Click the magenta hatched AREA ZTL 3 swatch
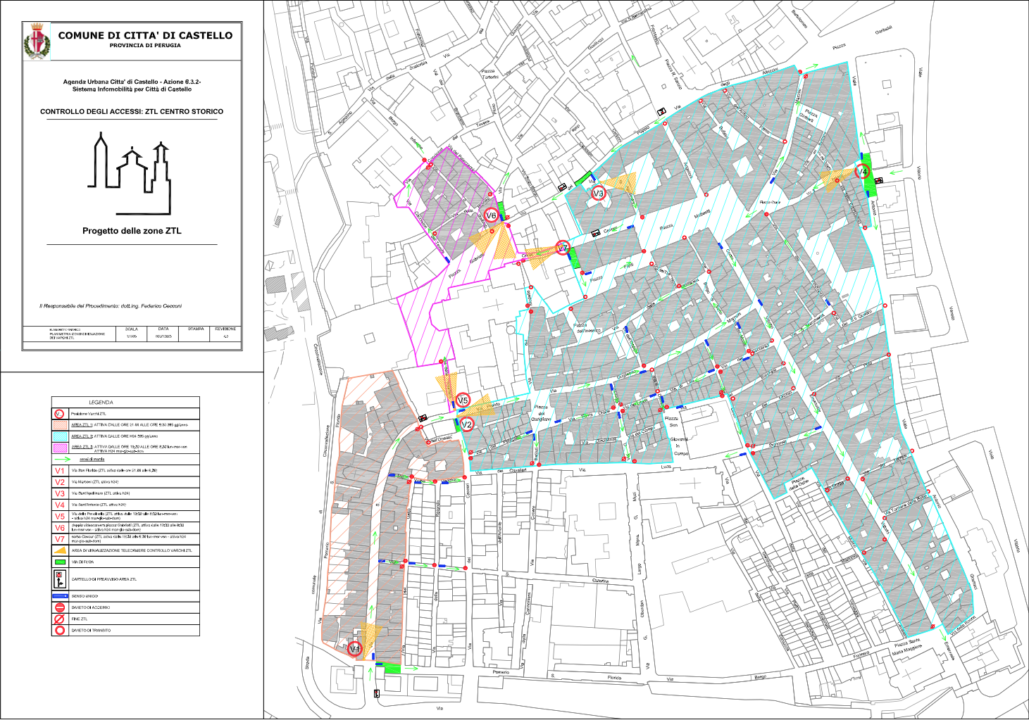The width and height of the screenshot is (1029, 720). point(60,448)
